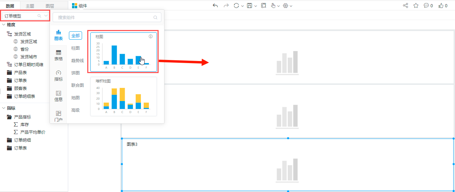Open the 产品表 folder

pos(20,73)
